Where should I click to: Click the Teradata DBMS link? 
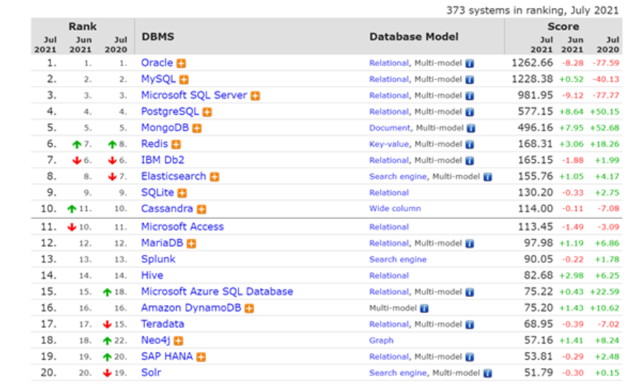point(162,324)
